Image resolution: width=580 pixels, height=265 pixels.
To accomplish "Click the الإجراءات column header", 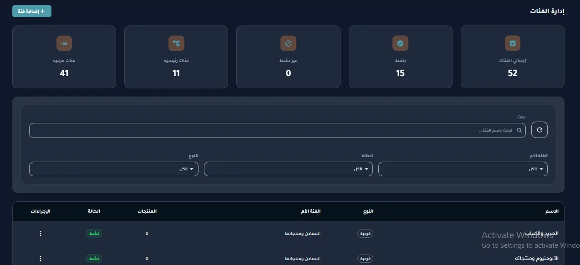I will [41, 211].
